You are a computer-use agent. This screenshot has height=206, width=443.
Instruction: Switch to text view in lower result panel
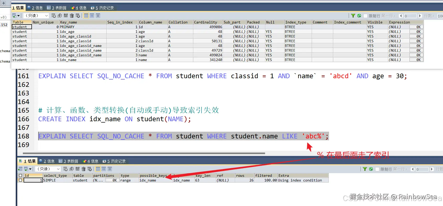point(110,169)
